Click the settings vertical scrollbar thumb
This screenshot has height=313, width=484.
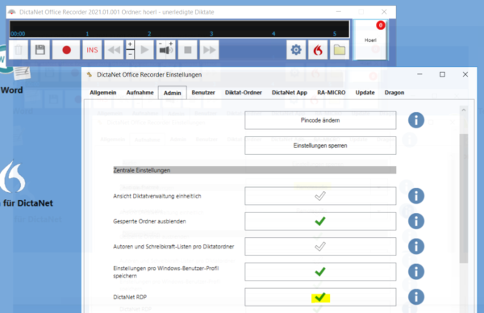tap(463, 198)
